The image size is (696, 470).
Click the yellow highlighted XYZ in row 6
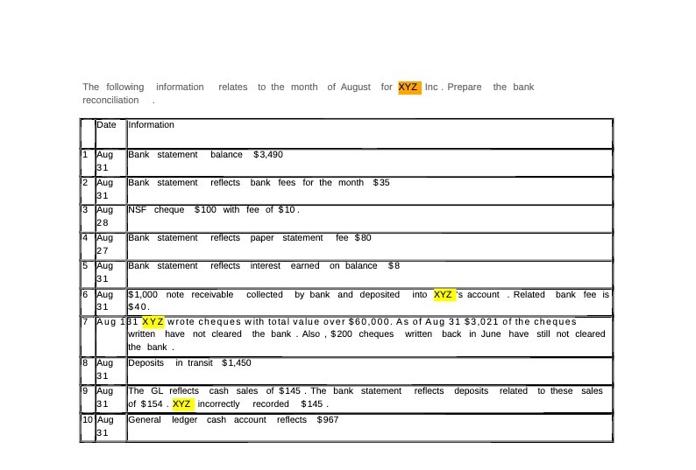(444, 295)
